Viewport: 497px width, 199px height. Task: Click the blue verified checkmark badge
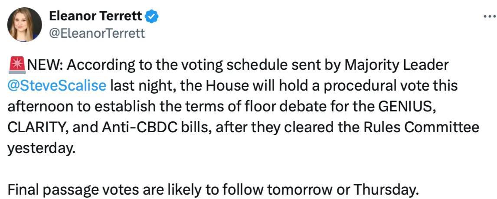point(152,17)
